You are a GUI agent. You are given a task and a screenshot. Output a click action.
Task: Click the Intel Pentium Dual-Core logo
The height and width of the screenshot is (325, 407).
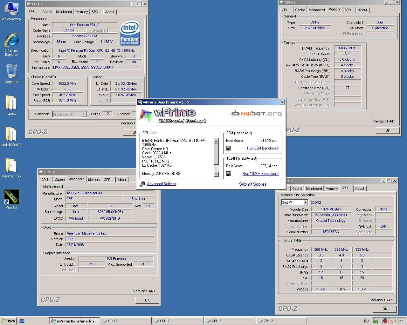(130, 33)
